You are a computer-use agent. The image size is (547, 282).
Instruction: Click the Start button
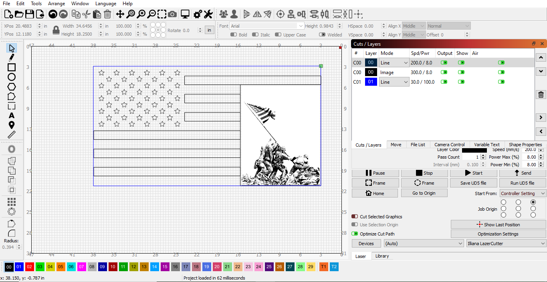(473, 173)
